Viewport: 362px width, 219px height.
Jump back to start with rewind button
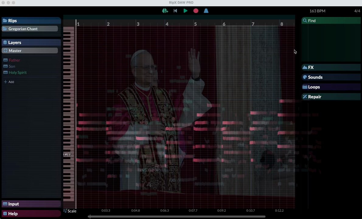tap(175, 11)
